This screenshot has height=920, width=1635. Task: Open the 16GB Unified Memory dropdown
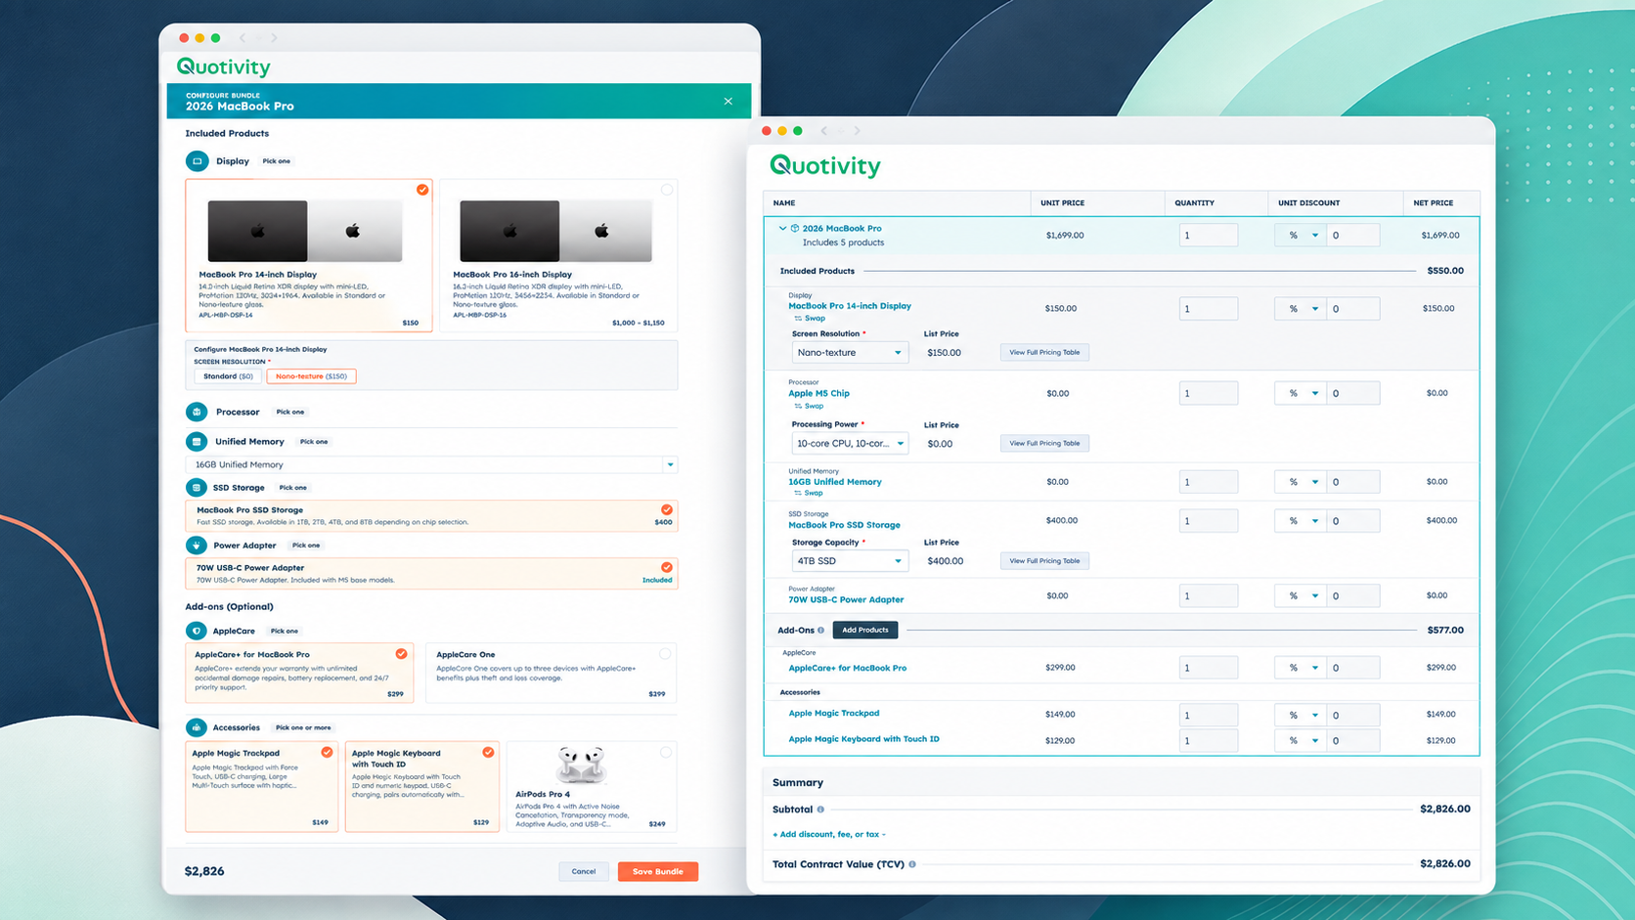431,464
